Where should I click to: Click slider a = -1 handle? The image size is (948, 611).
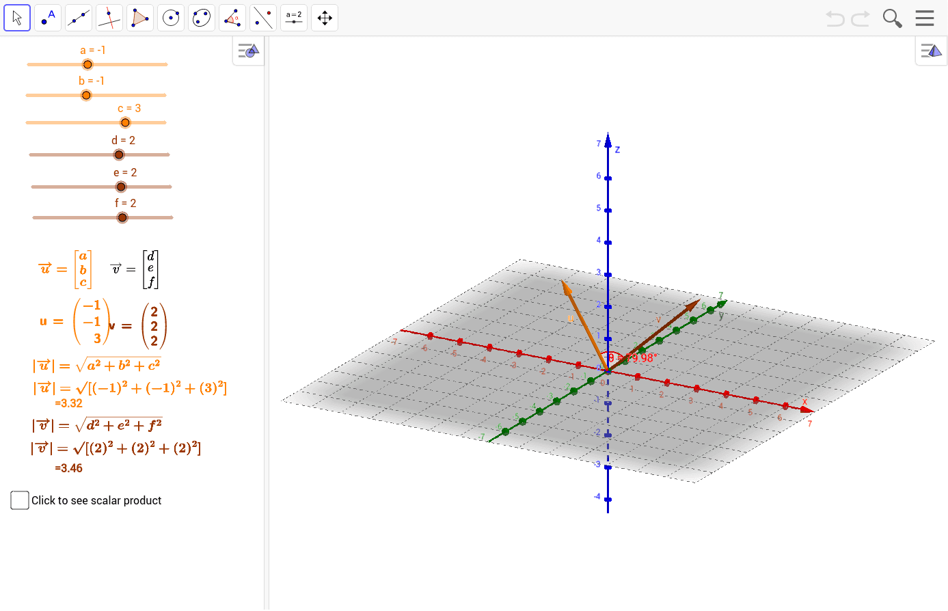[x=87, y=64]
